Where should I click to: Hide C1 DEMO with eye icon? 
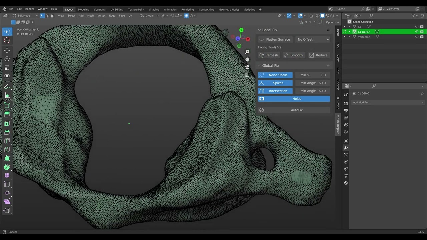click(417, 32)
